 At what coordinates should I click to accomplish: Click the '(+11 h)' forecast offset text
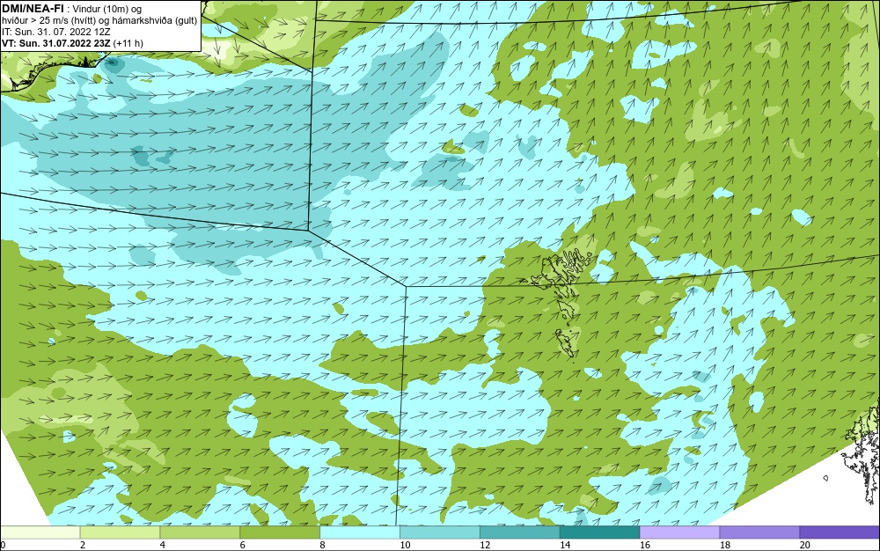click(128, 43)
